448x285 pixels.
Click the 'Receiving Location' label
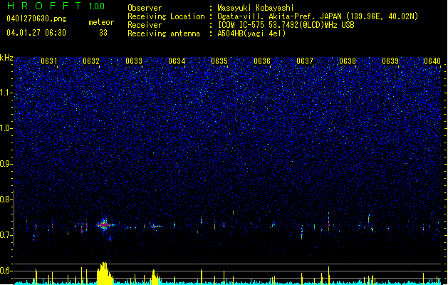[166, 16]
